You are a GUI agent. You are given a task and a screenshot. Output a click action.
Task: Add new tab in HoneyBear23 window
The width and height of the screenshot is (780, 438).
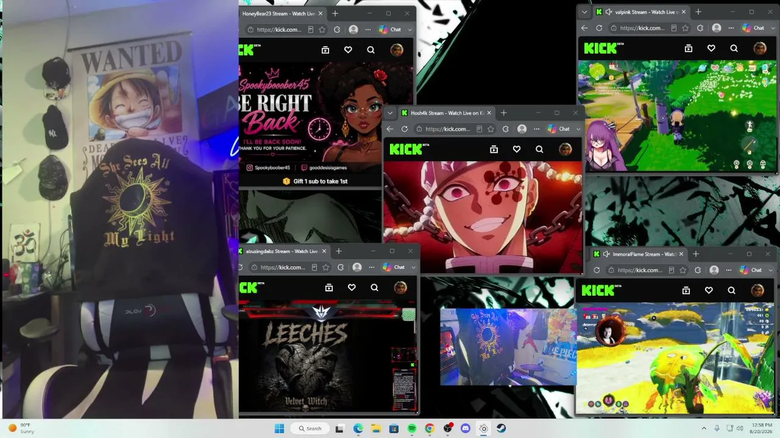335,13
